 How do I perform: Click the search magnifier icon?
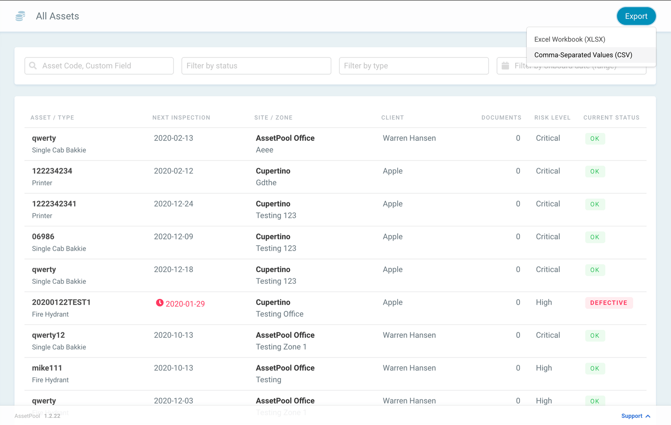33,66
